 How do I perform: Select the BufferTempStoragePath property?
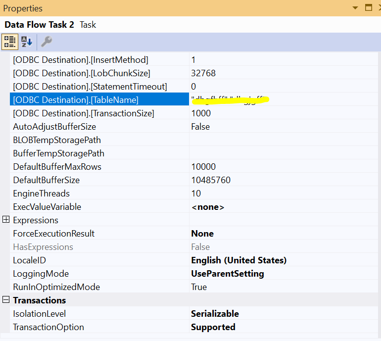click(99, 153)
